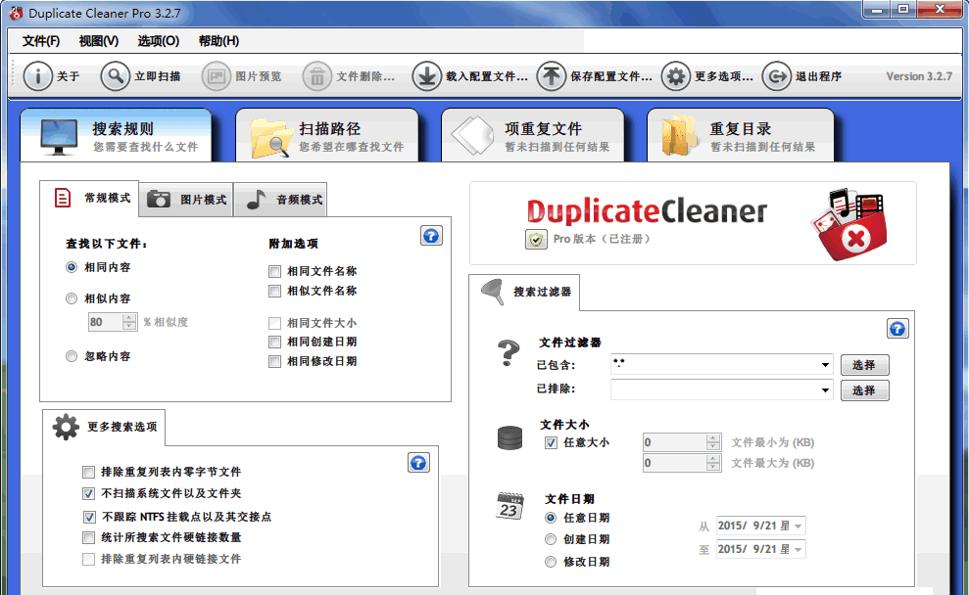Image resolution: width=969 pixels, height=595 pixels.
Task: Switch to the 图片模式 tab
Action: (185, 198)
